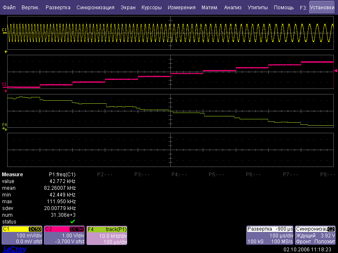The width and height of the screenshot is (338, 253).
Task: Open the C1 channel descriptor box
Action: pyautogui.click(x=22, y=235)
